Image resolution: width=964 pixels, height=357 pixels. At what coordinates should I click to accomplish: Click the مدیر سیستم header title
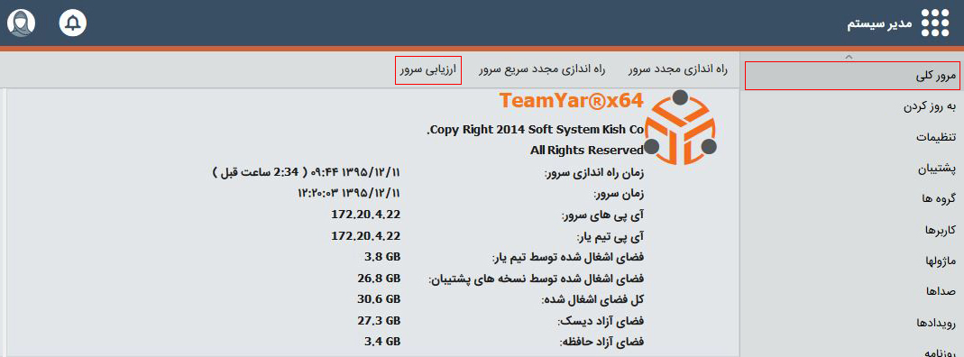pos(879,24)
